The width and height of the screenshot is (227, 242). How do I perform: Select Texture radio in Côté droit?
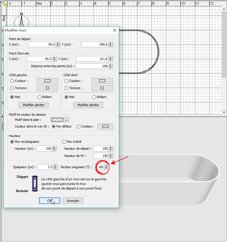[67, 88]
